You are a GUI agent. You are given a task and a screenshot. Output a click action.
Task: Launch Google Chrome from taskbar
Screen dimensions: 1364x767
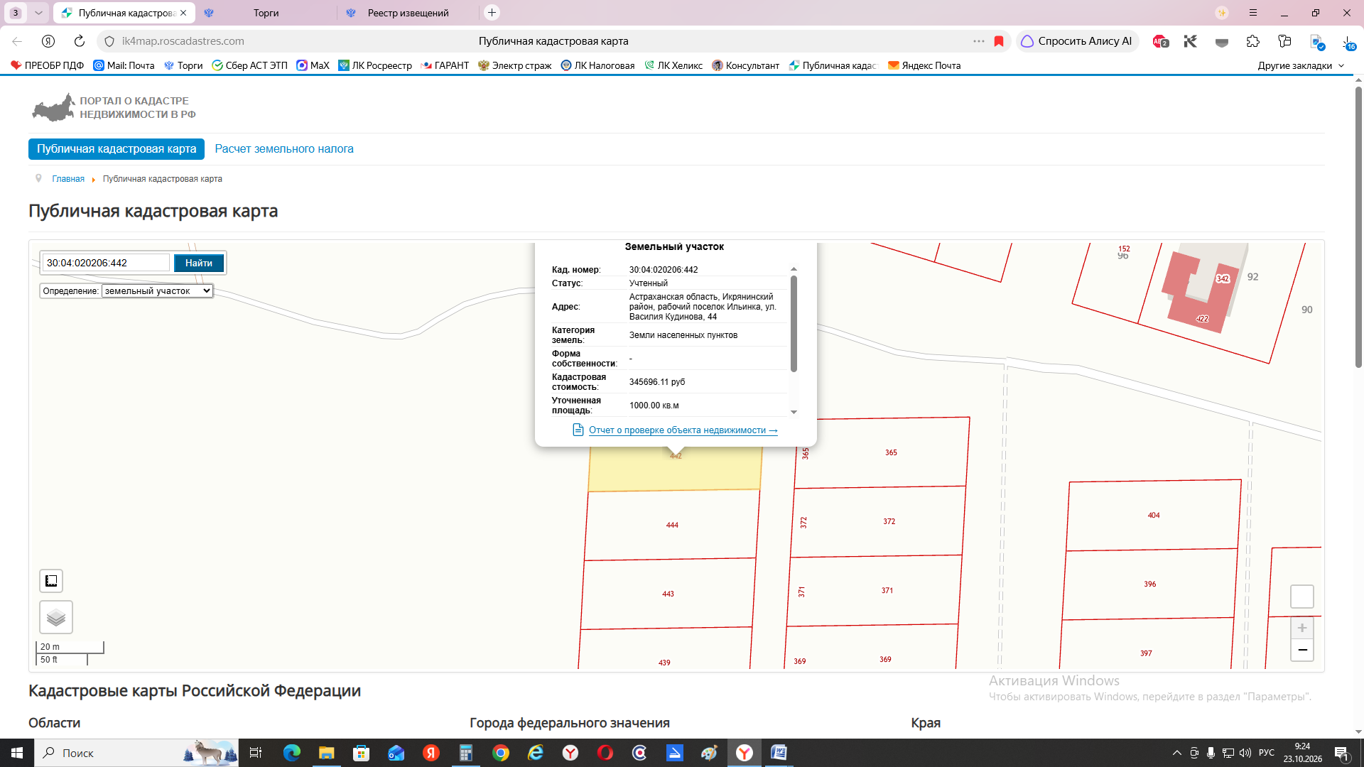click(501, 753)
